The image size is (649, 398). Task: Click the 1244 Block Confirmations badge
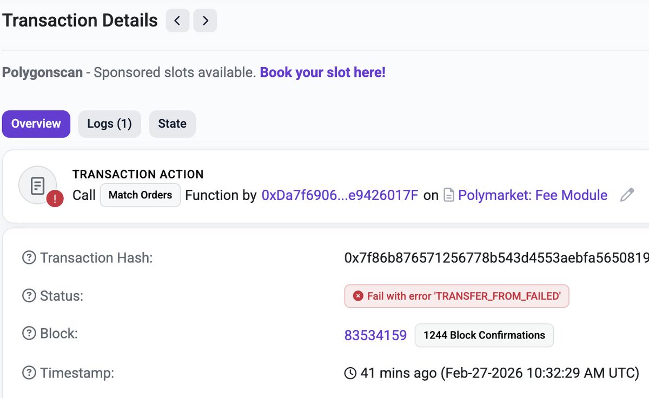[484, 335]
